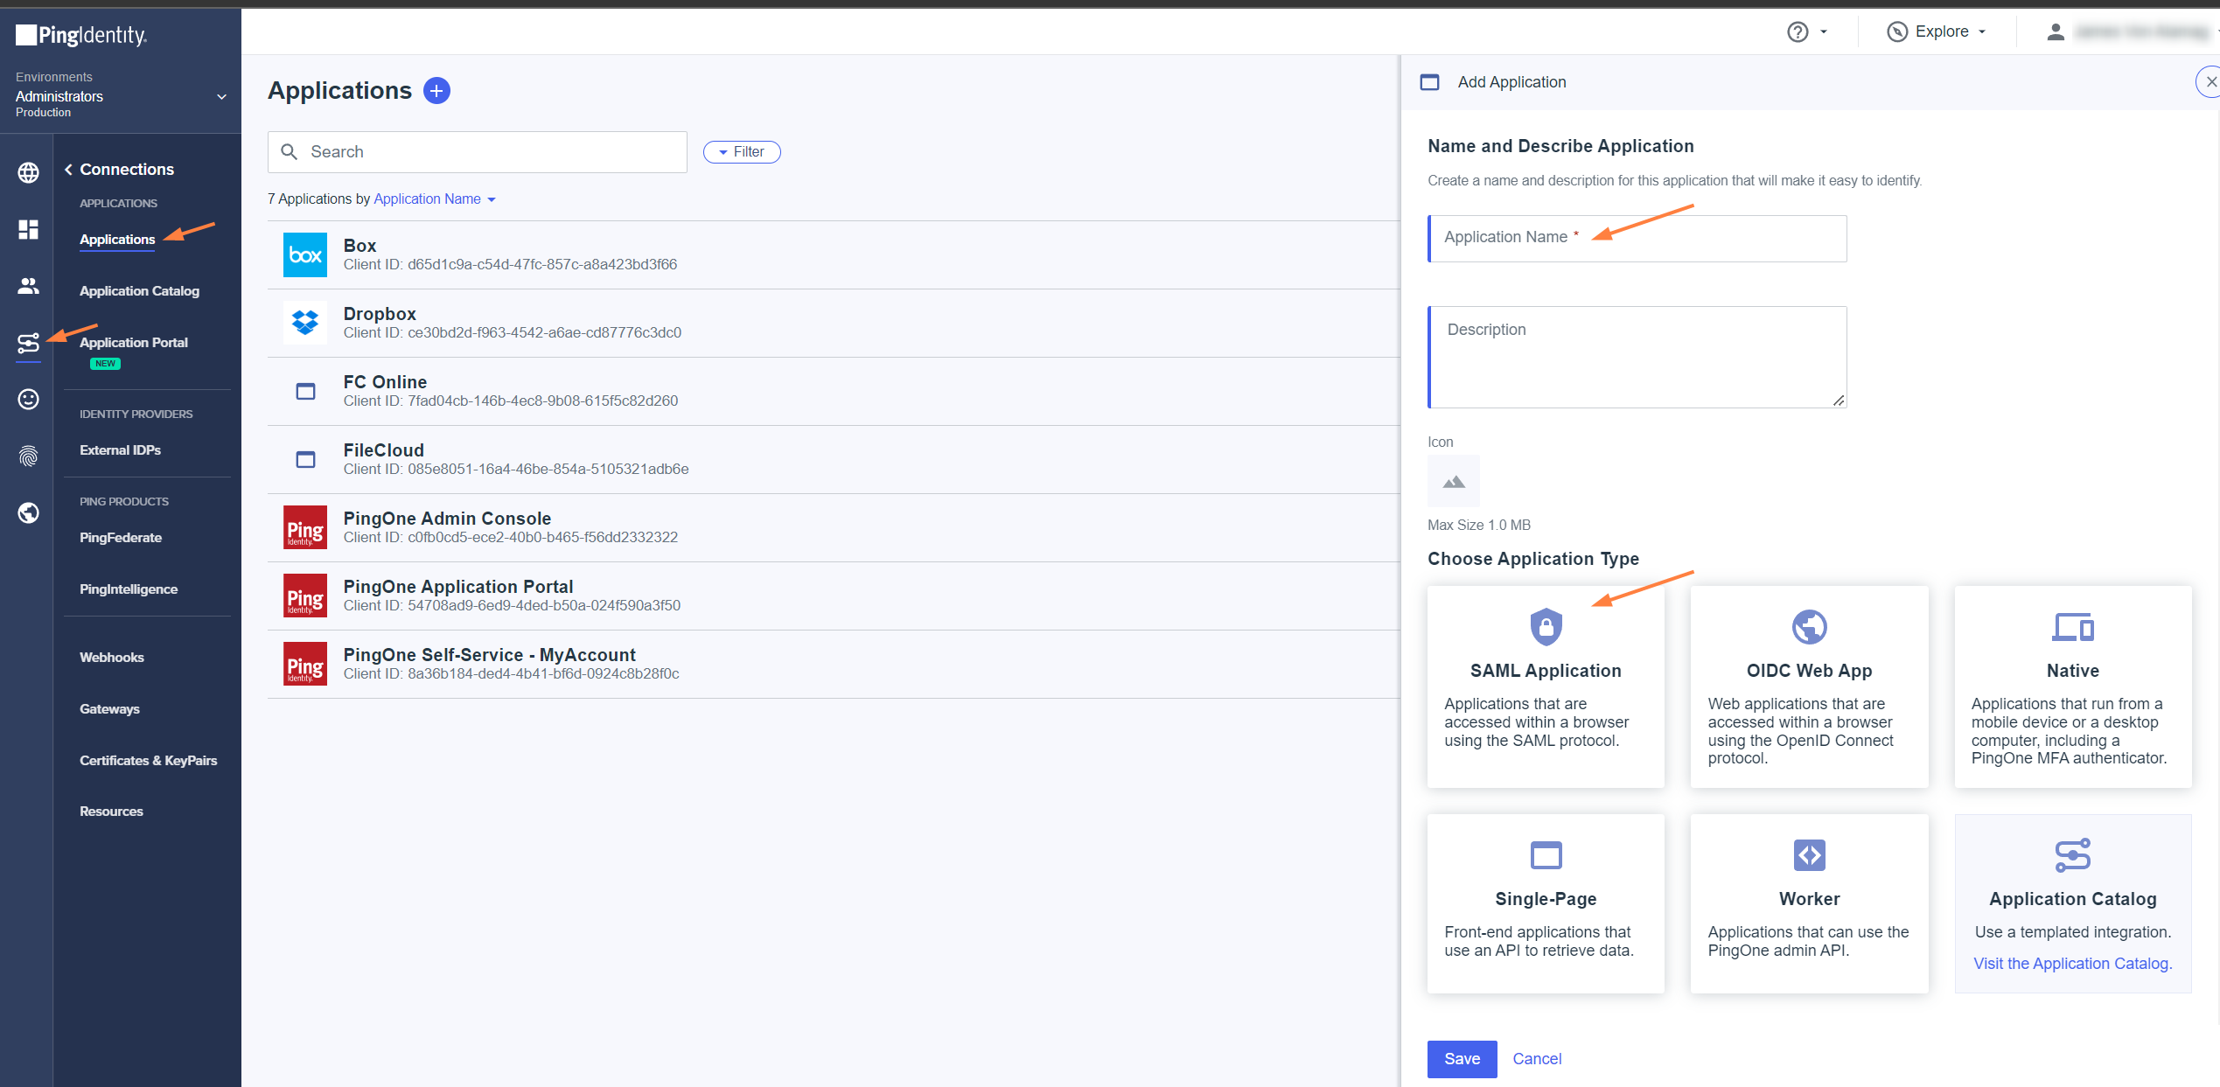Open Application Catalog in sidebar

(x=139, y=290)
